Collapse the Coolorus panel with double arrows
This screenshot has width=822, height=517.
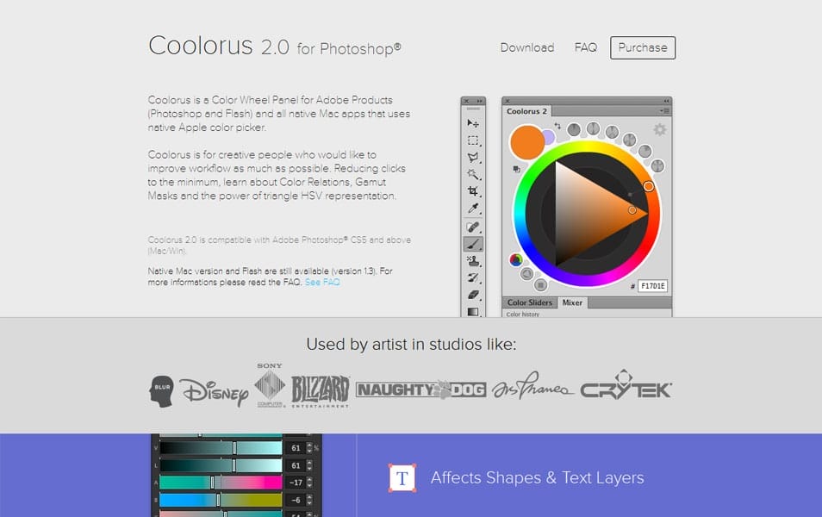[666, 101]
